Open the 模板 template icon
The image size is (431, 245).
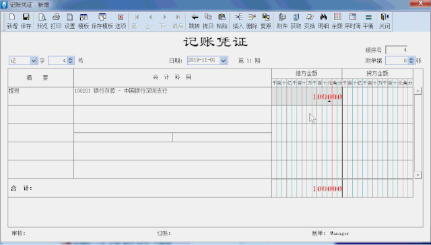84,21
